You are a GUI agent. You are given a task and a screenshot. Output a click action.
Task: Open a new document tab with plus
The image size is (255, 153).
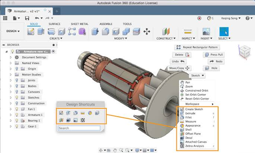[x=57, y=11]
